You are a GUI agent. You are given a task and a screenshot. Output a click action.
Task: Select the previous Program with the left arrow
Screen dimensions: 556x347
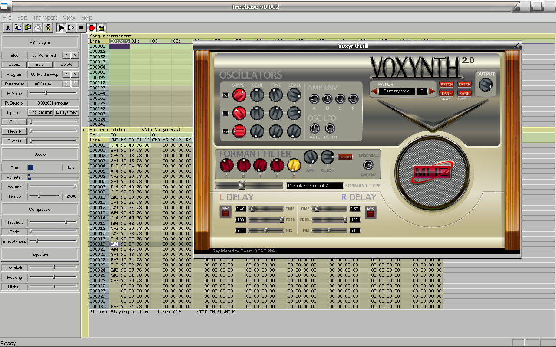tap(66, 75)
